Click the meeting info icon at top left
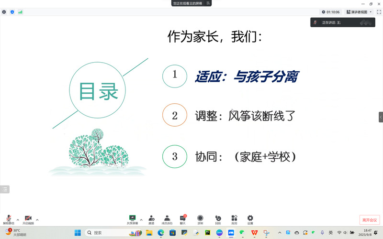 tap(4, 12)
